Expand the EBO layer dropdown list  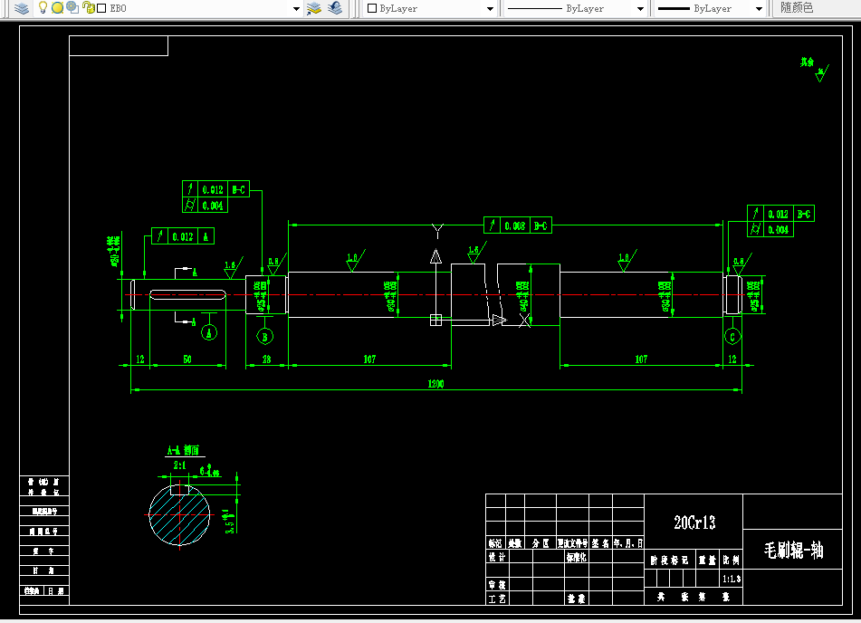(297, 9)
